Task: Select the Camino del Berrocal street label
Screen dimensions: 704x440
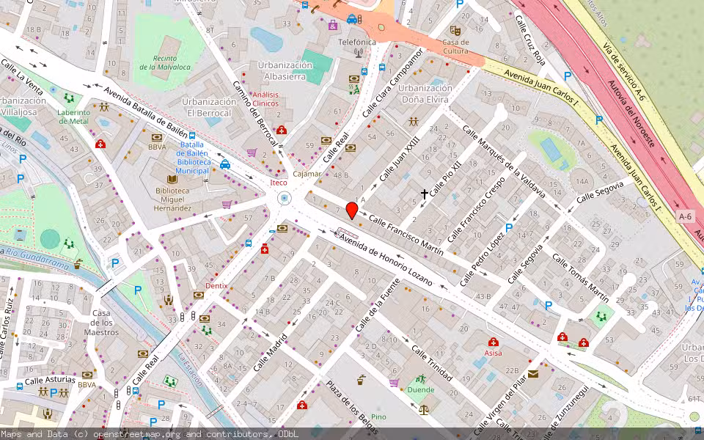Action: (x=255, y=114)
